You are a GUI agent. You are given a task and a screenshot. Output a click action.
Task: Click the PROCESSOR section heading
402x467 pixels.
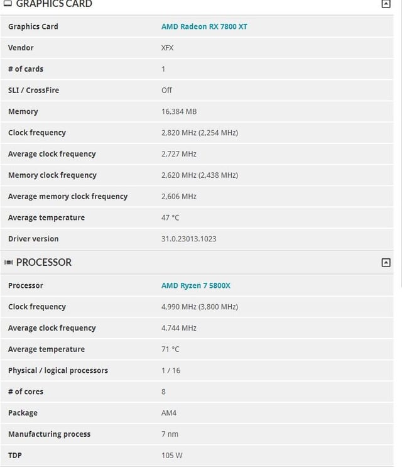[44, 262]
